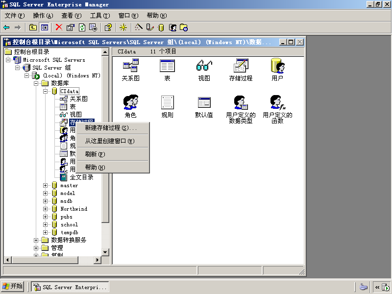Click the New Job folder toolbar icon
This screenshot has height=294, width=392.
pyautogui.click(x=184, y=27)
